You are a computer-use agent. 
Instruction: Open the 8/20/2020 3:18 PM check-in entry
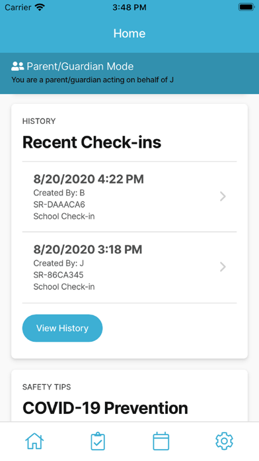(129, 267)
